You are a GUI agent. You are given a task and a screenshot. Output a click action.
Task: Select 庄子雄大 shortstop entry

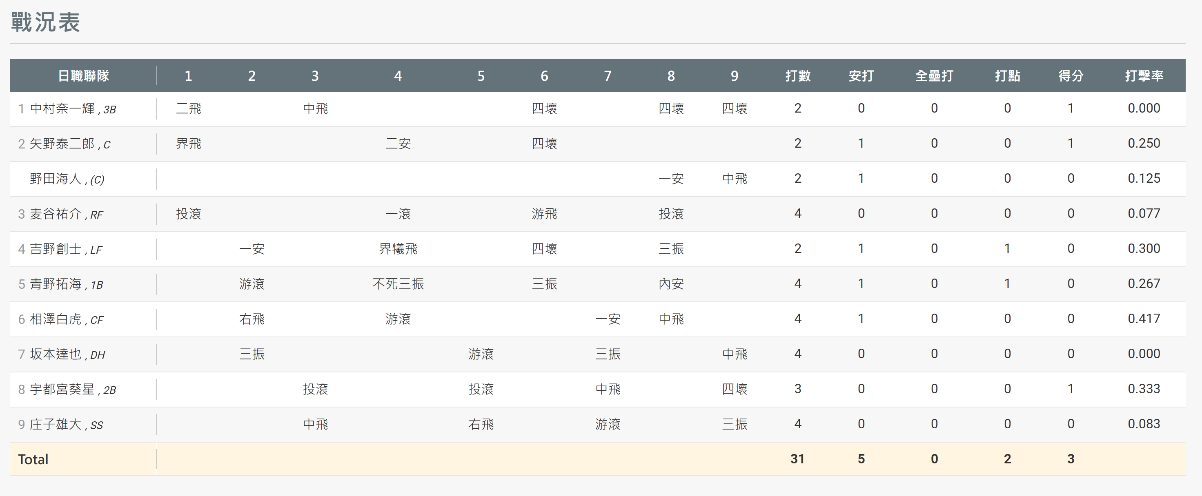pos(56,424)
